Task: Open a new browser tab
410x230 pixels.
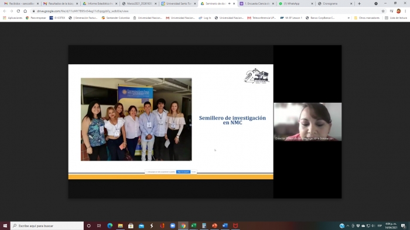Action: (x=359, y=4)
